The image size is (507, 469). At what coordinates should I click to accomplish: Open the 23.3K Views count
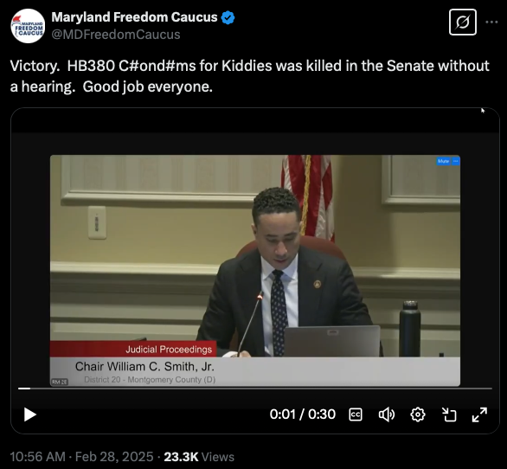point(199,457)
